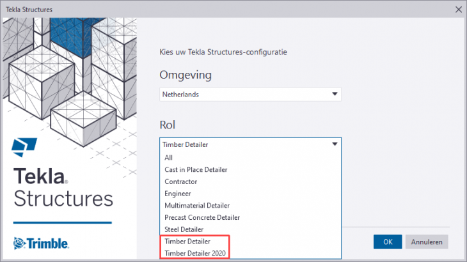Open the Omgeving dropdown showing Netherlands

250,95
